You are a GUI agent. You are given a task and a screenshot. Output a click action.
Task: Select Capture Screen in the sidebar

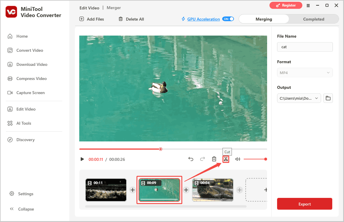pyautogui.click(x=26, y=93)
